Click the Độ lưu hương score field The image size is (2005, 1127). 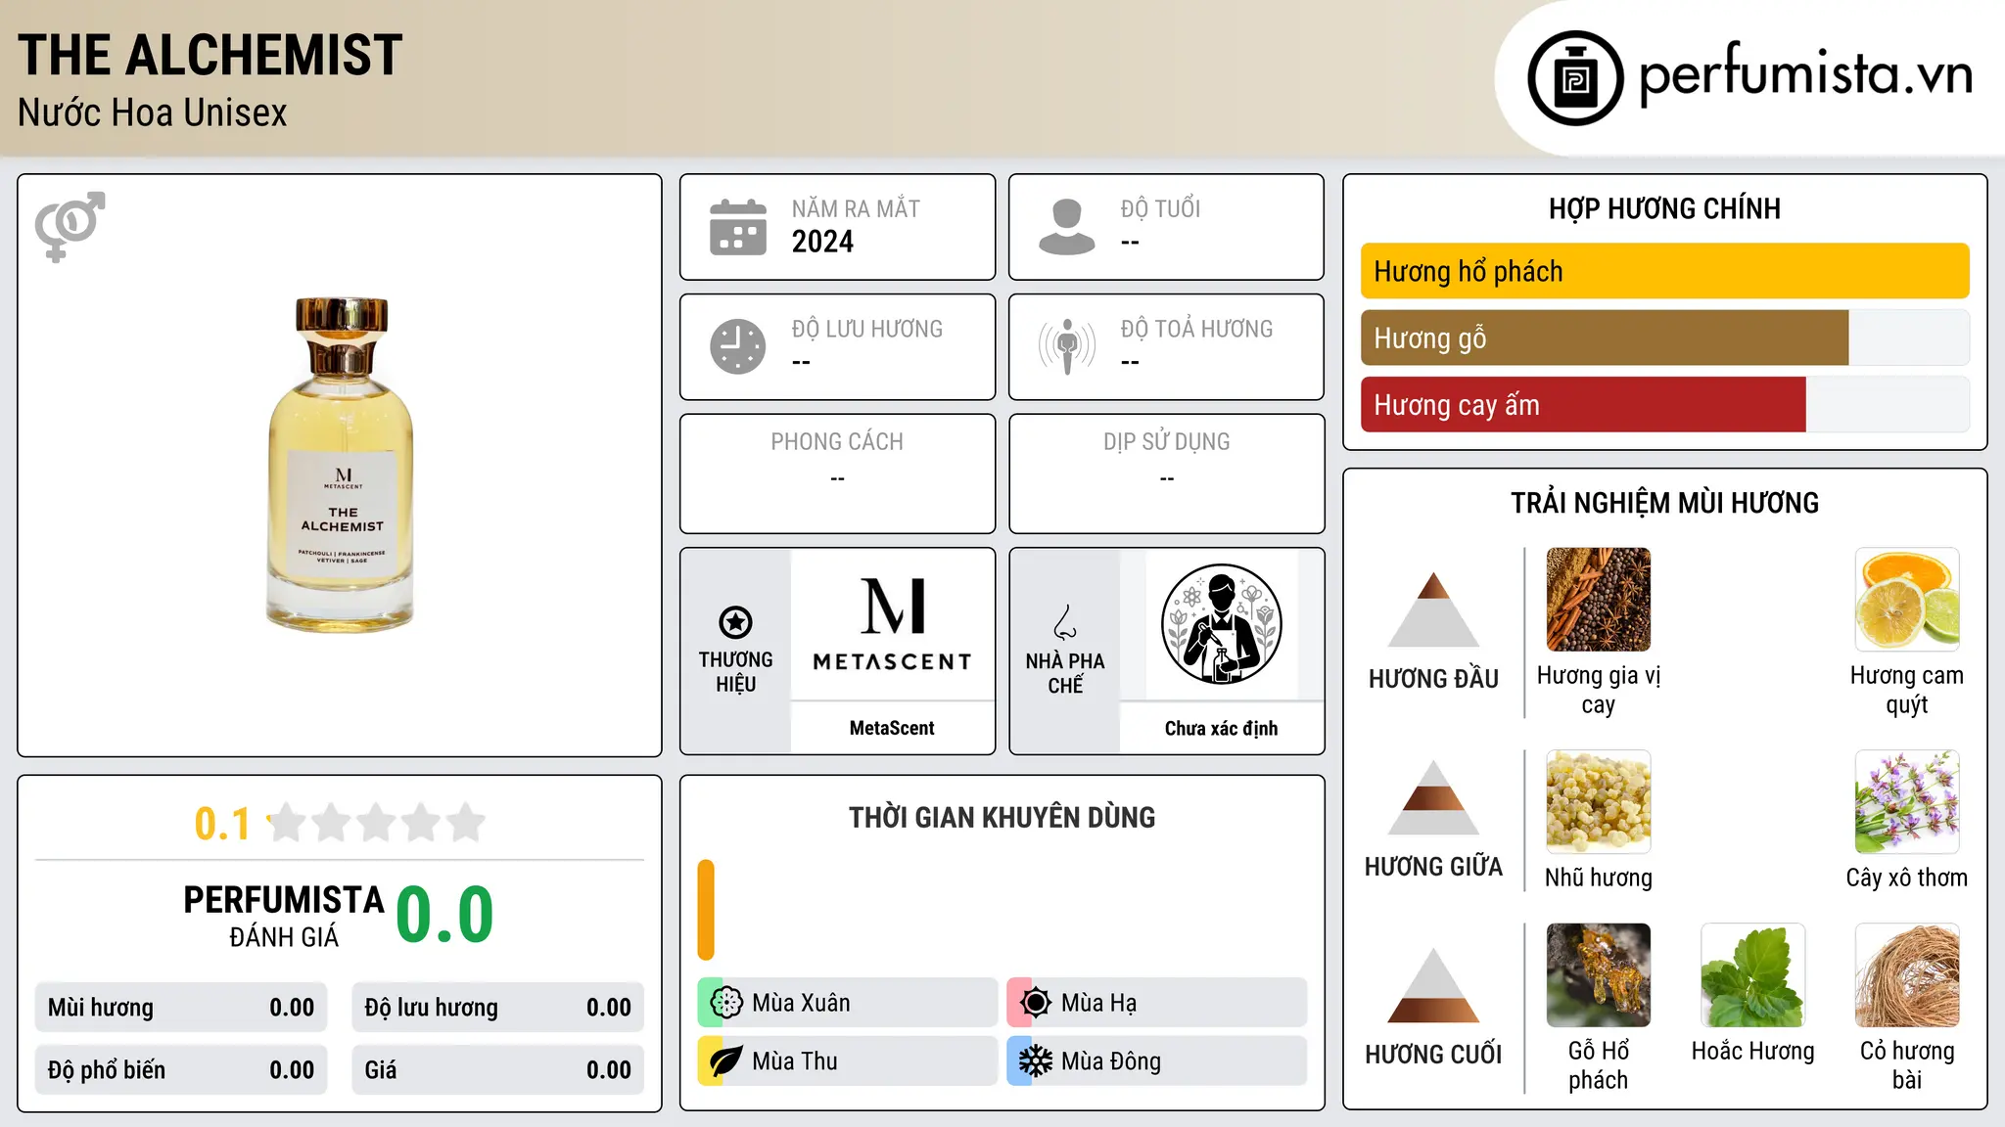point(497,1008)
